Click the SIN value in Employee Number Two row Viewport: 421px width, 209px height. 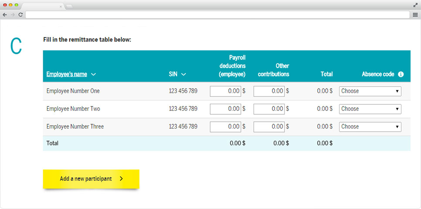pyautogui.click(x=183, y=109)
